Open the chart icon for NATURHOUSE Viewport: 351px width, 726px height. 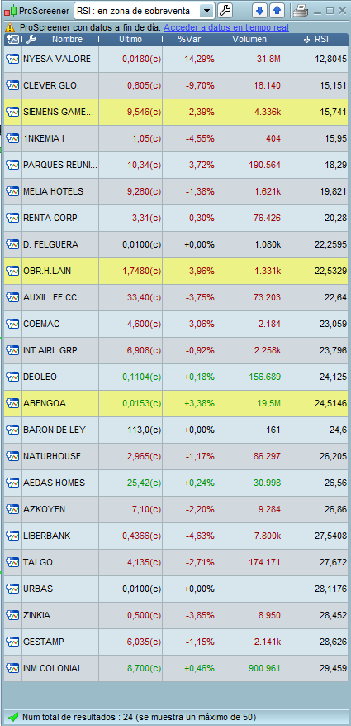(x=12, y=456)
